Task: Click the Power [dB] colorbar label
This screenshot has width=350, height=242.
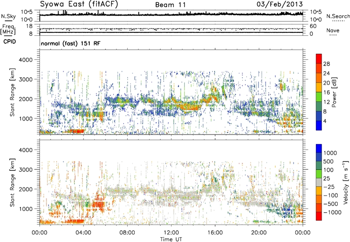Action: pyautogui.click(x=334, y=92)
